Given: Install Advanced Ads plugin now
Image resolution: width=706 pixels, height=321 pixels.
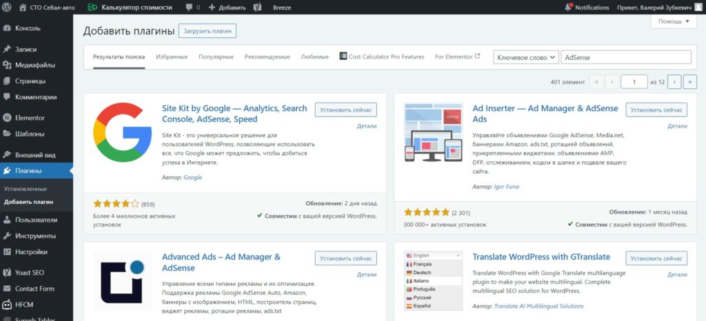Looking at the screenshot, I should [346, 258].
